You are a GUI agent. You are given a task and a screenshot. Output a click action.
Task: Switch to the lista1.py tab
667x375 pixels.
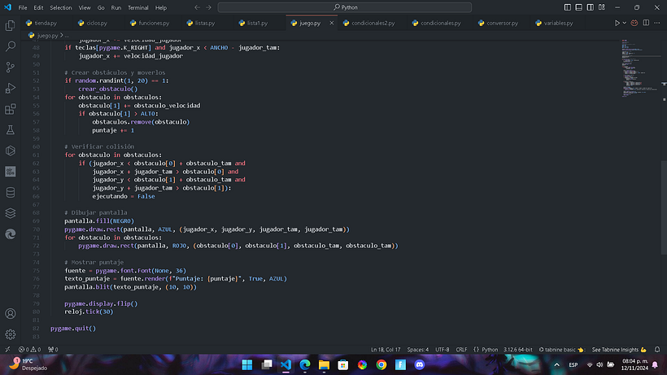pos(257,23)
